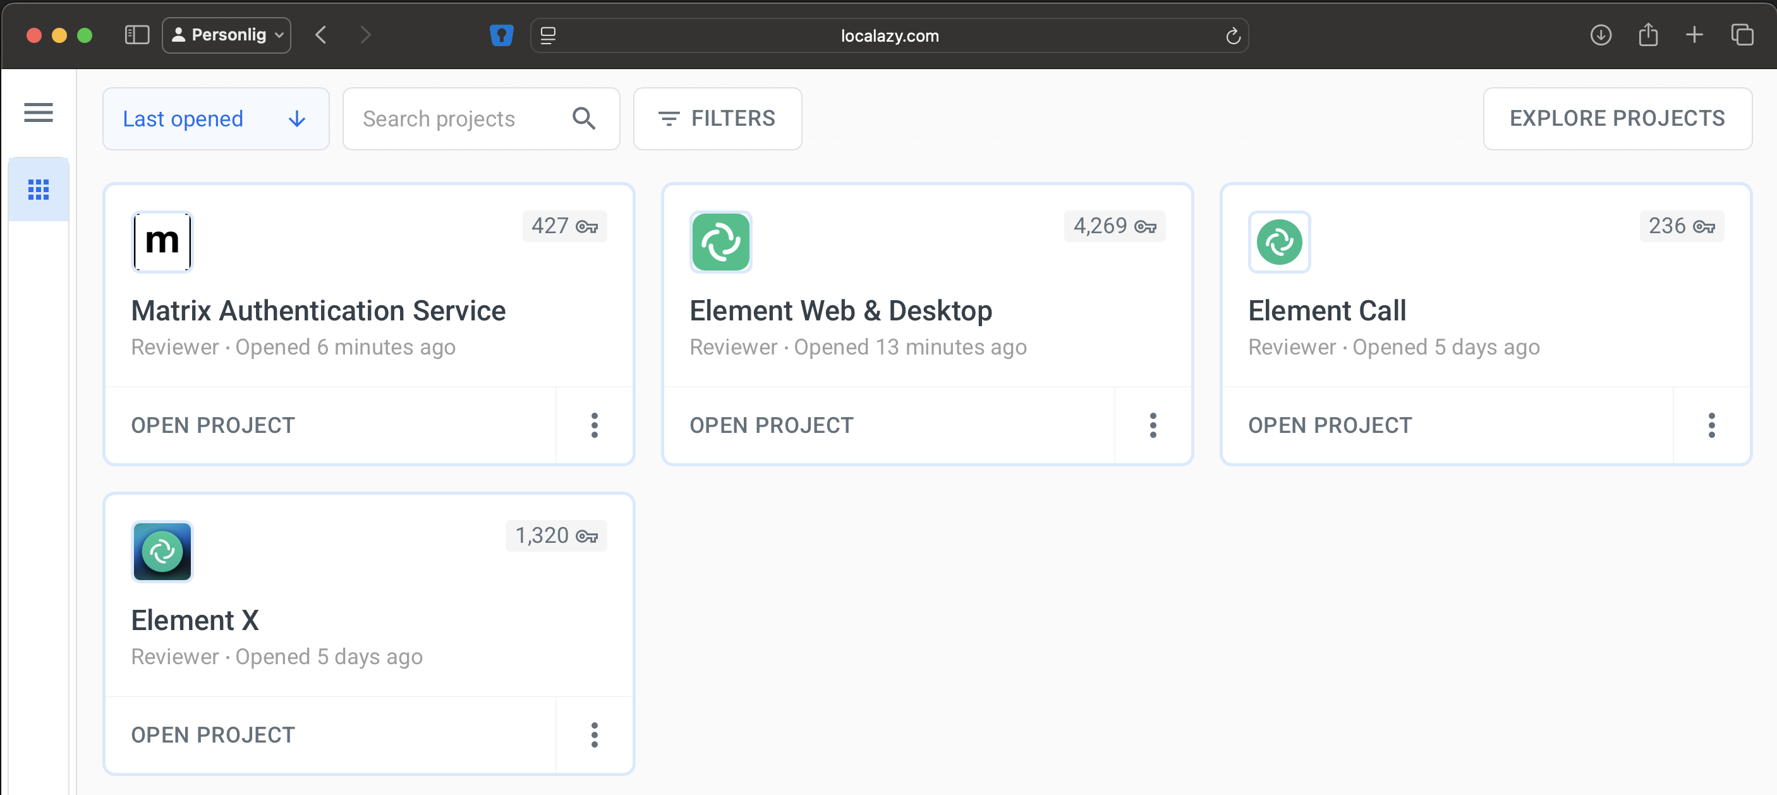This screenshot has width=1777, height=795.
Task: Click 'Reviewer · Opened 13 minutes ago' text
Action: click(858, 347)
